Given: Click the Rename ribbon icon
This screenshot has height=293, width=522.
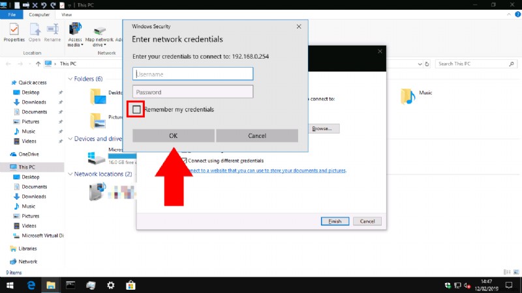Looking at the screenshot, I should pyautogui.click(x=52, y=32).
